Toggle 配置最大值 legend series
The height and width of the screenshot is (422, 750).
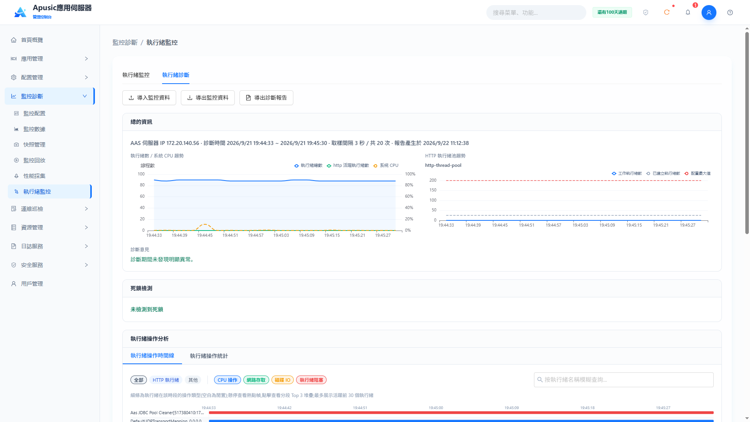[697, 173]
